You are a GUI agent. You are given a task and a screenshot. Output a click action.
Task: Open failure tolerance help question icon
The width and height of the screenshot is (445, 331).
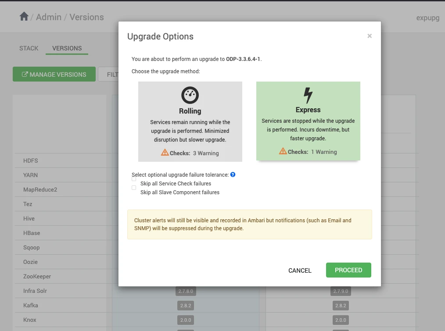pos(233,174)
